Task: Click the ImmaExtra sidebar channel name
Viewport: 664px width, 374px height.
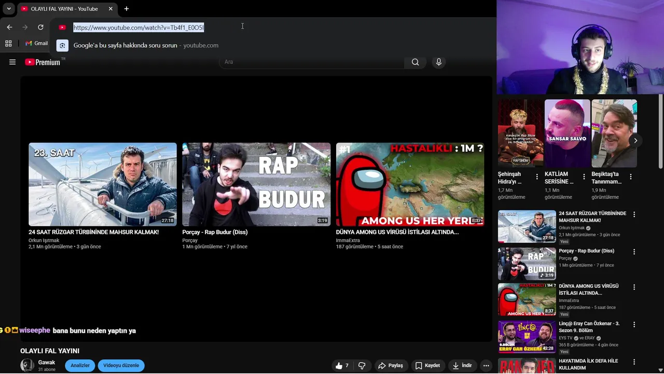Action: click(569, 301)
